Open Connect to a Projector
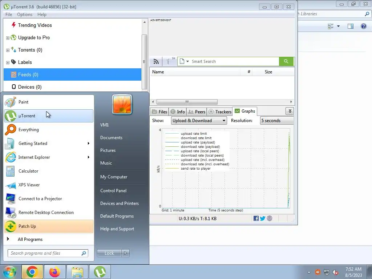The height and width of the screenshot is (279, 372). [x=49, y=199]
